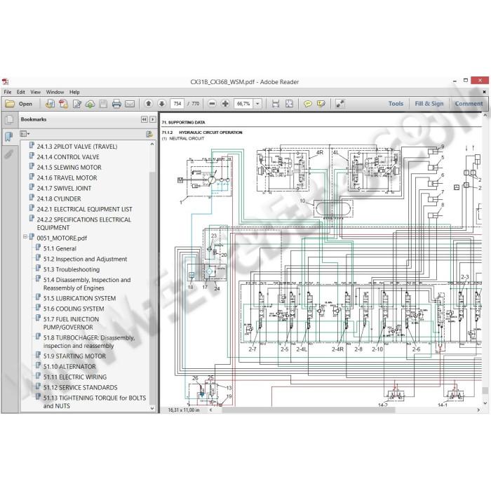Select bookmark 51.5 LUBRICATION SYSTEM
This screenshot has height=491, width=491.
[x=79, y=298]
